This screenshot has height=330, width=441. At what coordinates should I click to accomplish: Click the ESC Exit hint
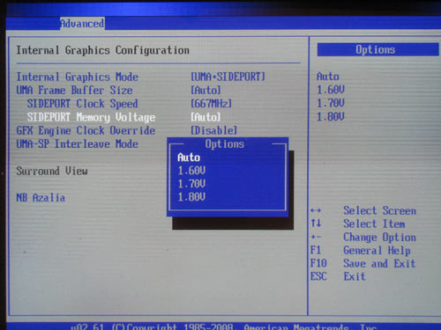[355, 276]
